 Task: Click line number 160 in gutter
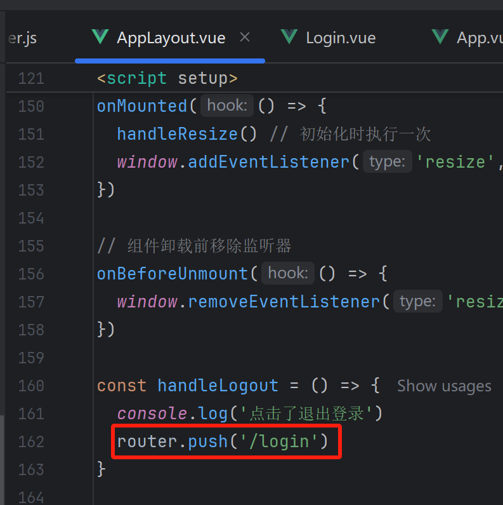coord(31,386)
